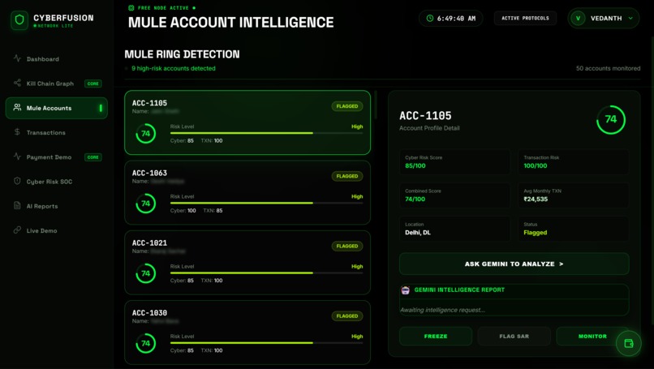
Task: Open the floating wallet icon button
Action: click(x=629, y=343)
